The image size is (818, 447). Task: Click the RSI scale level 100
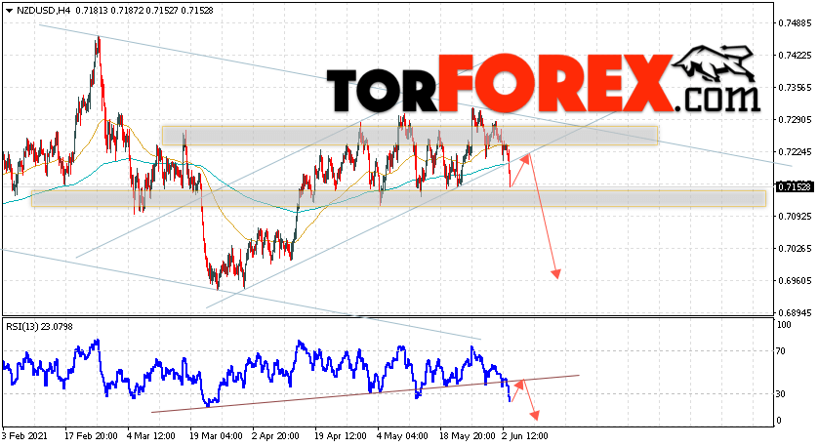pyautogui.click(x=784, y=325)
